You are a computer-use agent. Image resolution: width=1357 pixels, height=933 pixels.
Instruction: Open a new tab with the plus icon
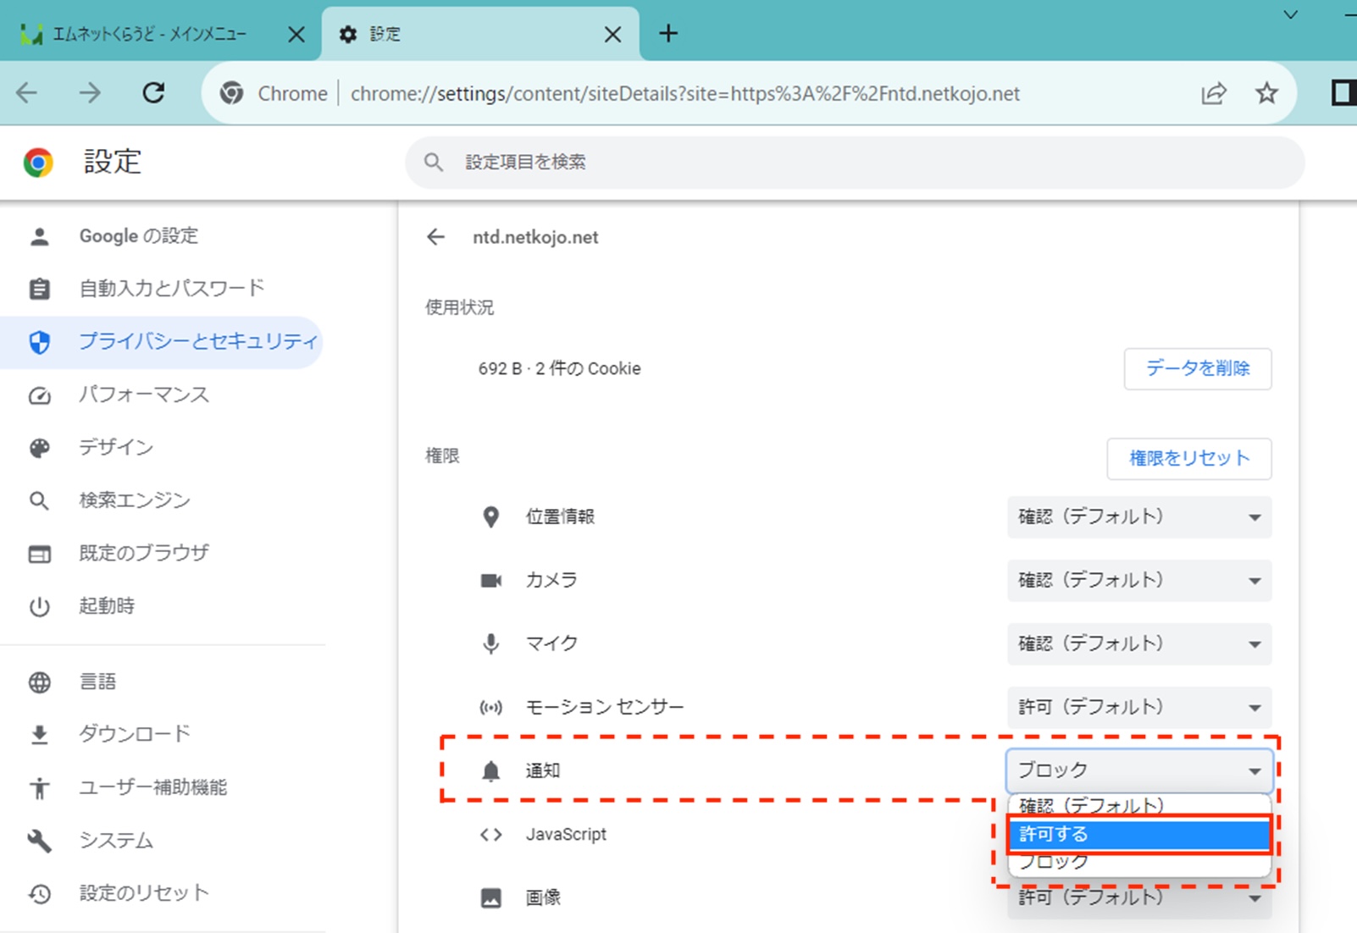[668, 33]
